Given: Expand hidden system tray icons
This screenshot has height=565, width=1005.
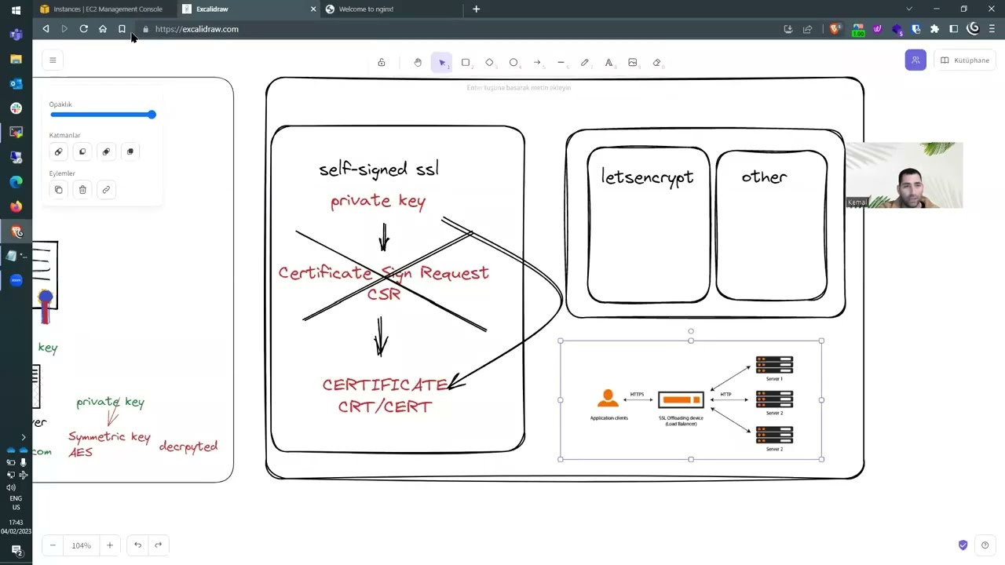Looking at the screenshot, I should click(23, 437).
